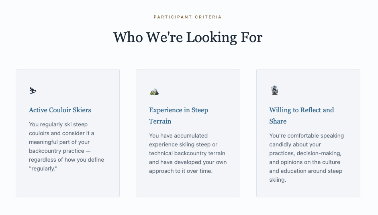Click the Who We're Looking For heading
Screen dimensions: 378x215
coord(188,38)
